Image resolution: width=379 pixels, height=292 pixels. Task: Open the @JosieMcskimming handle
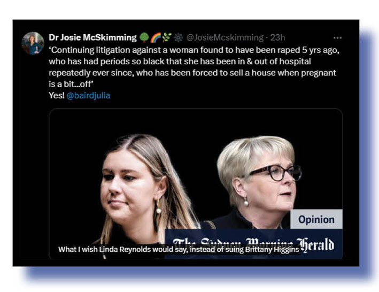pyautogui.click(x=225, y=38)
